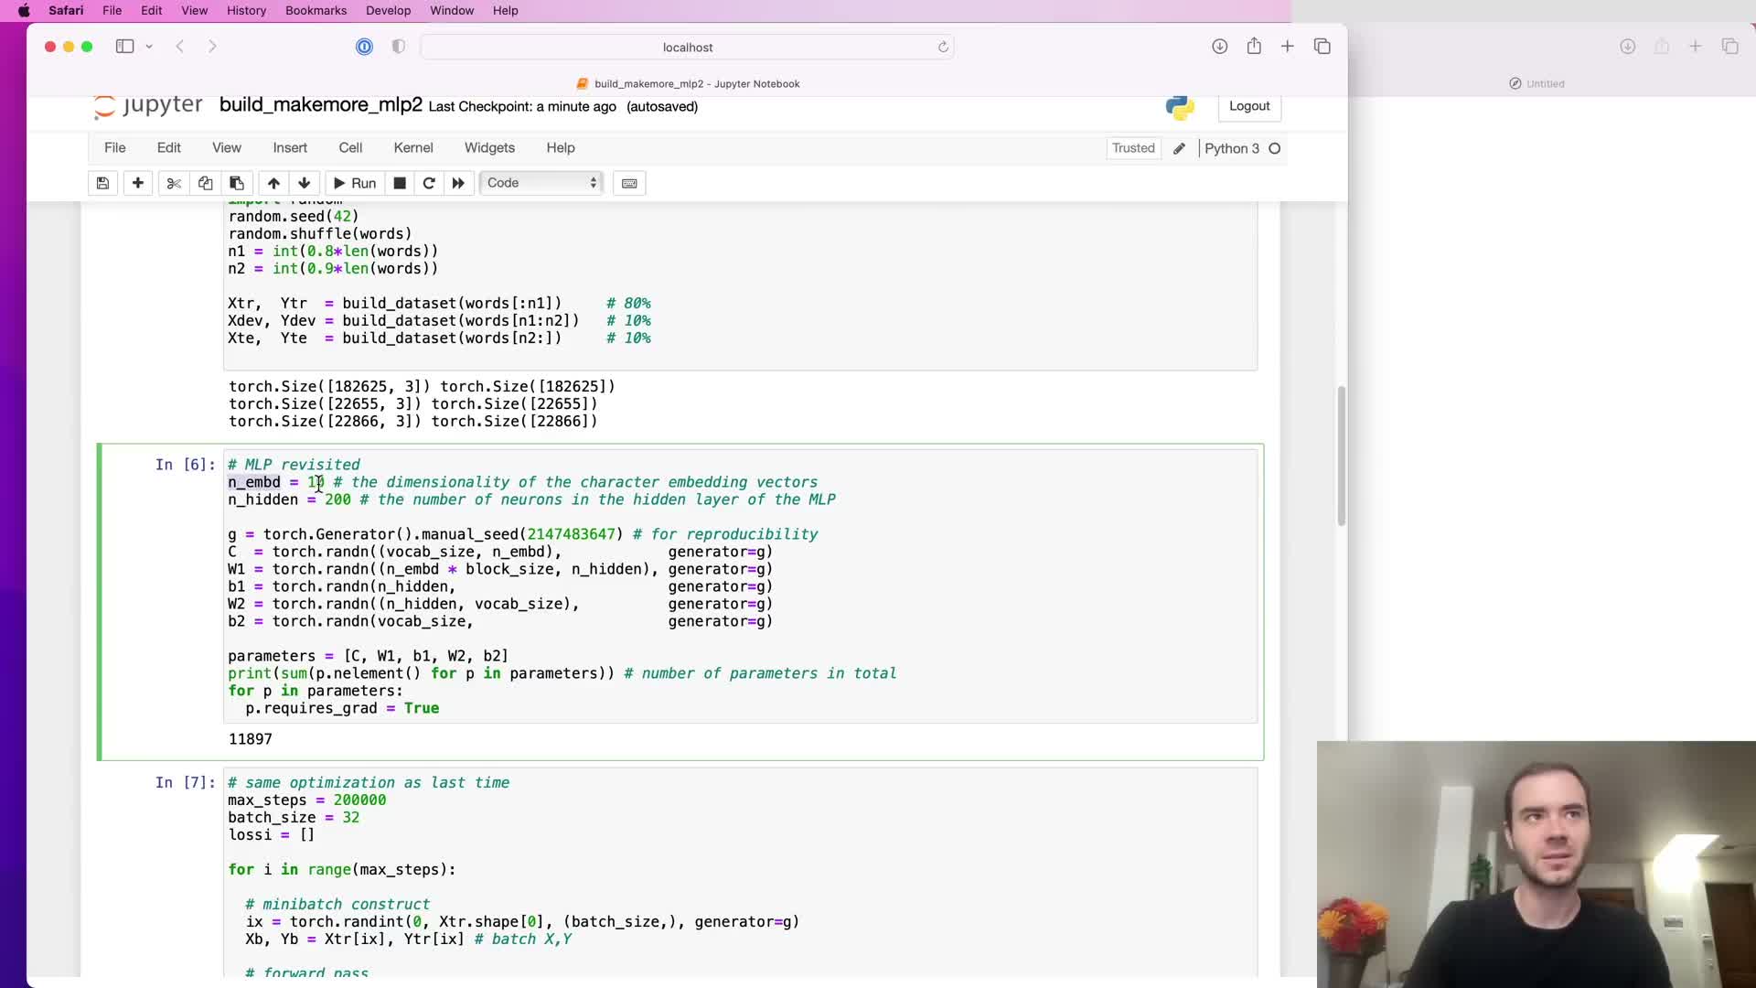Save notebook with the floppy disk icon
1756x988 pixels.
click(x=102, y=183)
